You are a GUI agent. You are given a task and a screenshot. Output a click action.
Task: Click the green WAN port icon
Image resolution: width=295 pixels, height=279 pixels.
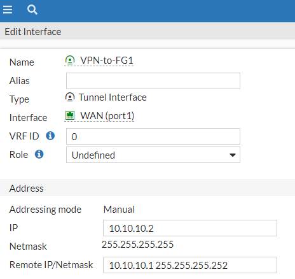[70, 115]
